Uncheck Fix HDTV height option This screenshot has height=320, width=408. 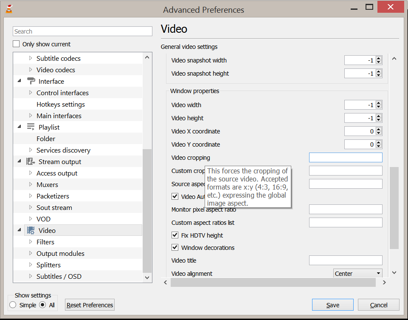(175, 235)
